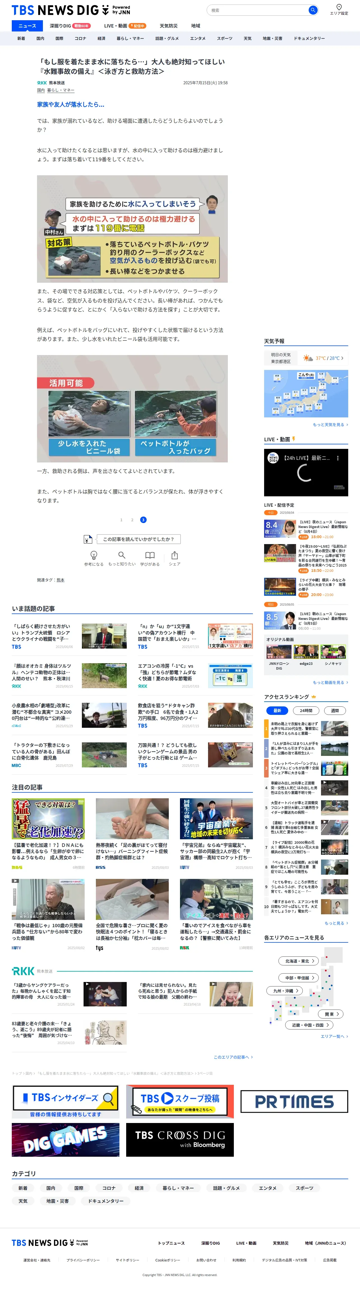Select the 24時間 ranking filter

[x=306, y=711]
